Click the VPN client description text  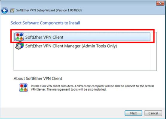coord(92,88)
